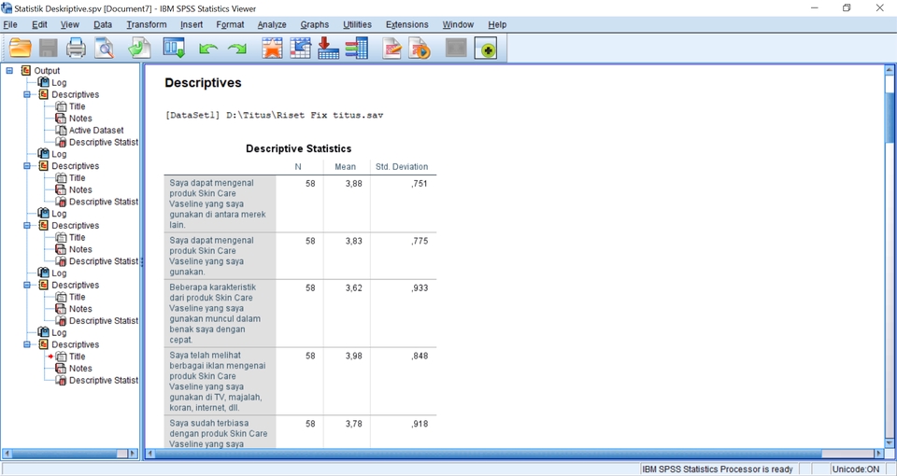Open the Help menu
This screenshot has width=897, height=476.
click(x=497, y=24)
